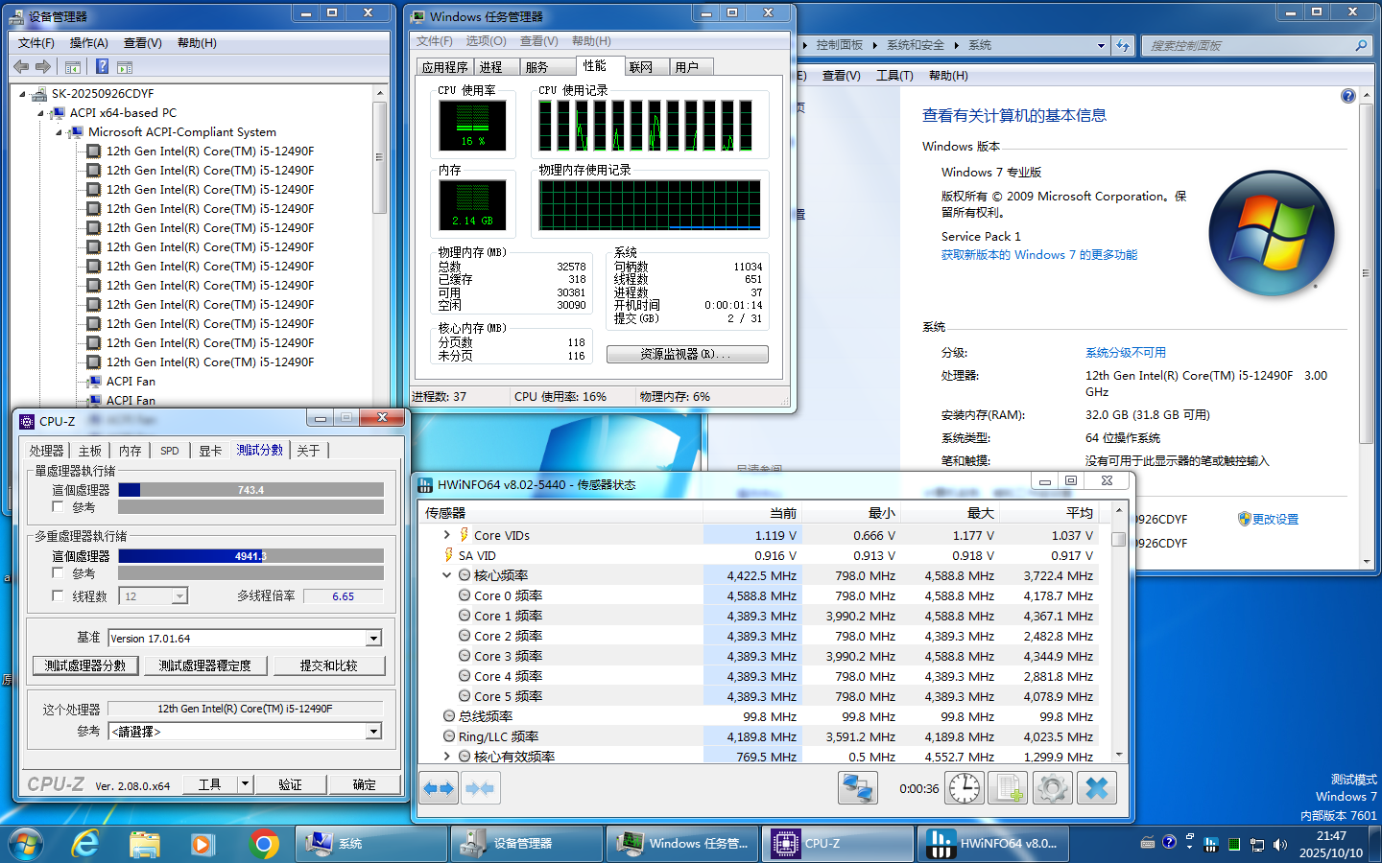Click the HWiNFO log file icon
The height and width of the screenshot is (863, 1382).
[1009, 788]
